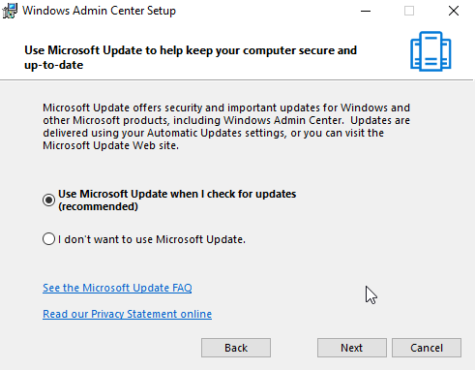
Task: Abort installation with the Cancel button
Action: 427,348
